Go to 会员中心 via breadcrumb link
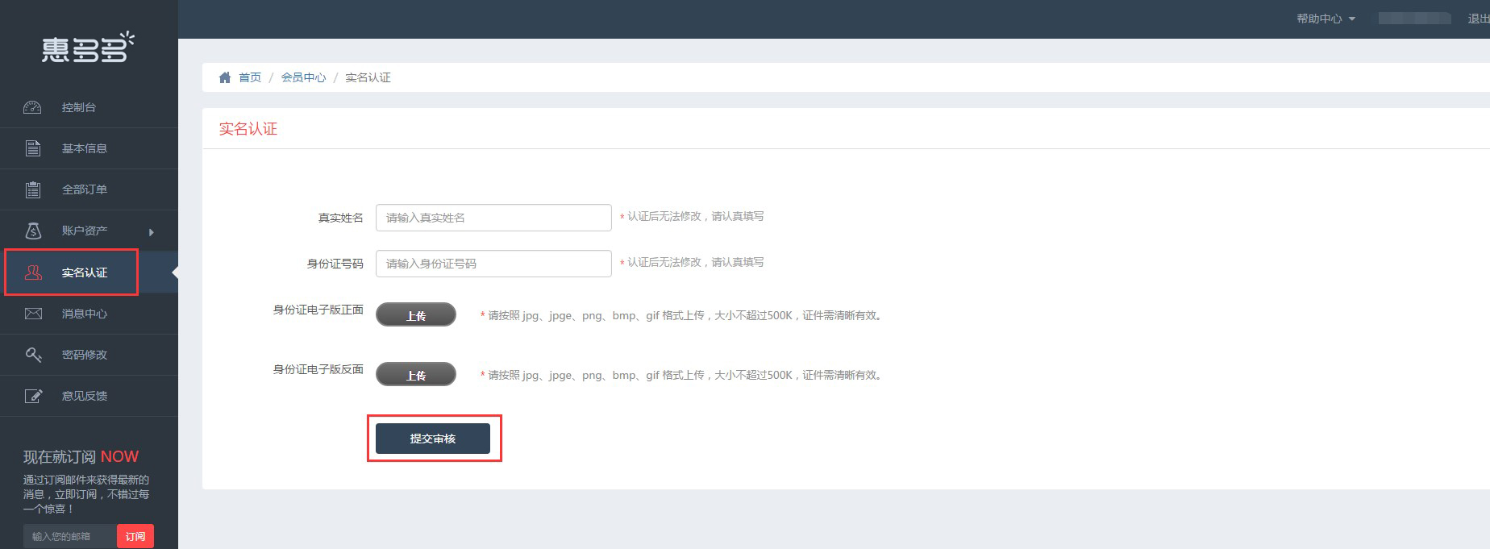The image size is (1490, 549). coord(303,77)
